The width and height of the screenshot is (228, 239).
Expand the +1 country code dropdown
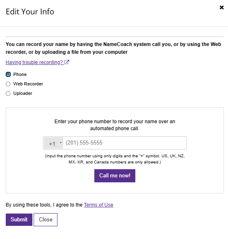pyautogui.click(x=54, y=143)
